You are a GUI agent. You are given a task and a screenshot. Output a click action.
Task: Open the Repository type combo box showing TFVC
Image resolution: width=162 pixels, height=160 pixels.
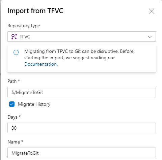point(82,37)
